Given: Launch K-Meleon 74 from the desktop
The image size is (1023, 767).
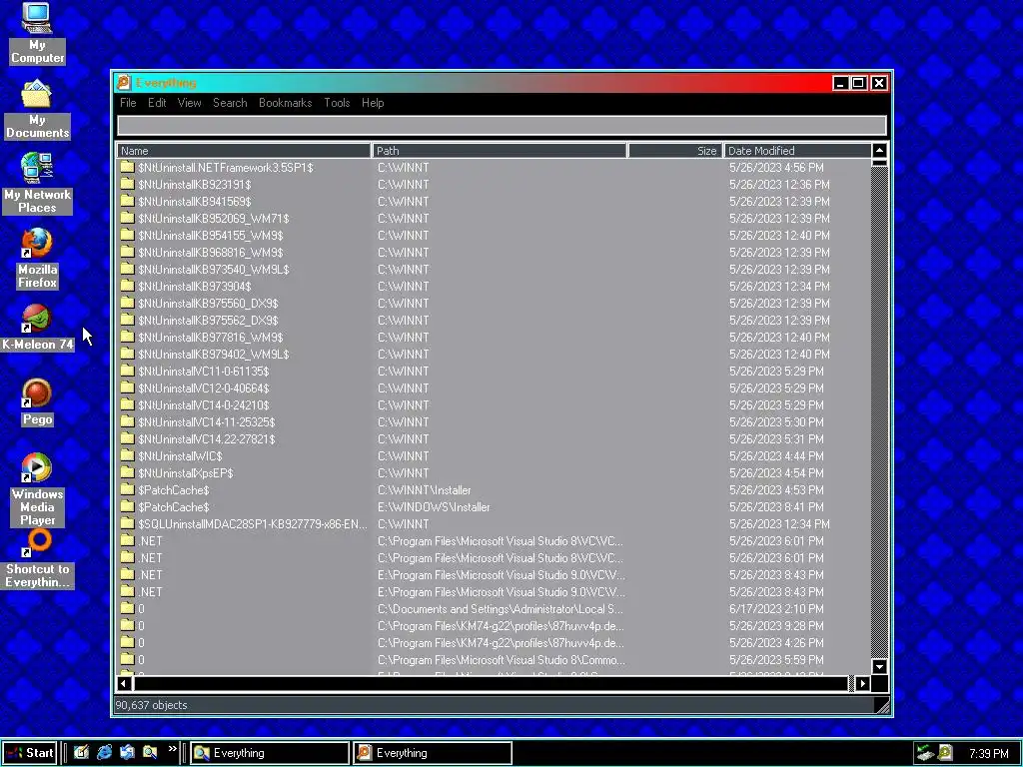Looking at the screenshot, I should click(x=37, y=328).
